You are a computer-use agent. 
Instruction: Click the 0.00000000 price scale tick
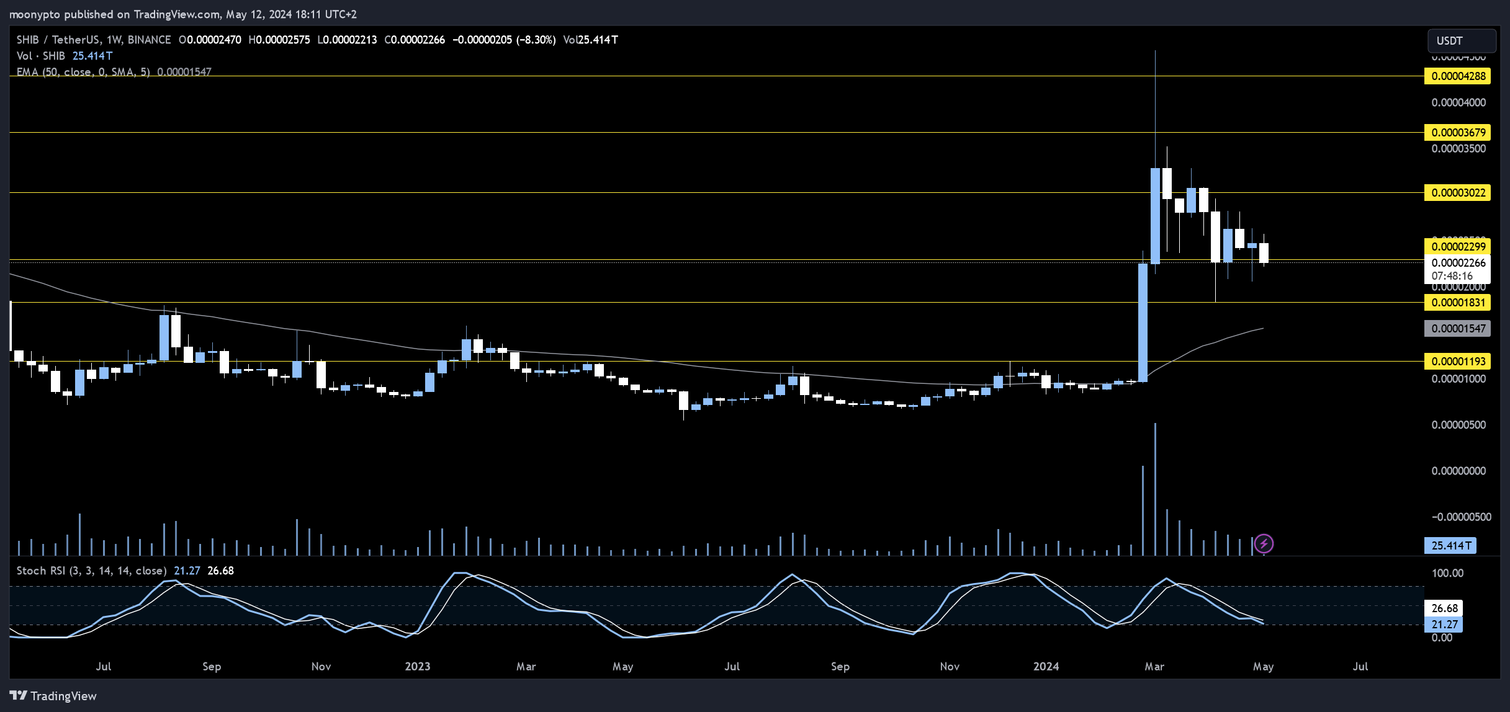coord(1458,471)
